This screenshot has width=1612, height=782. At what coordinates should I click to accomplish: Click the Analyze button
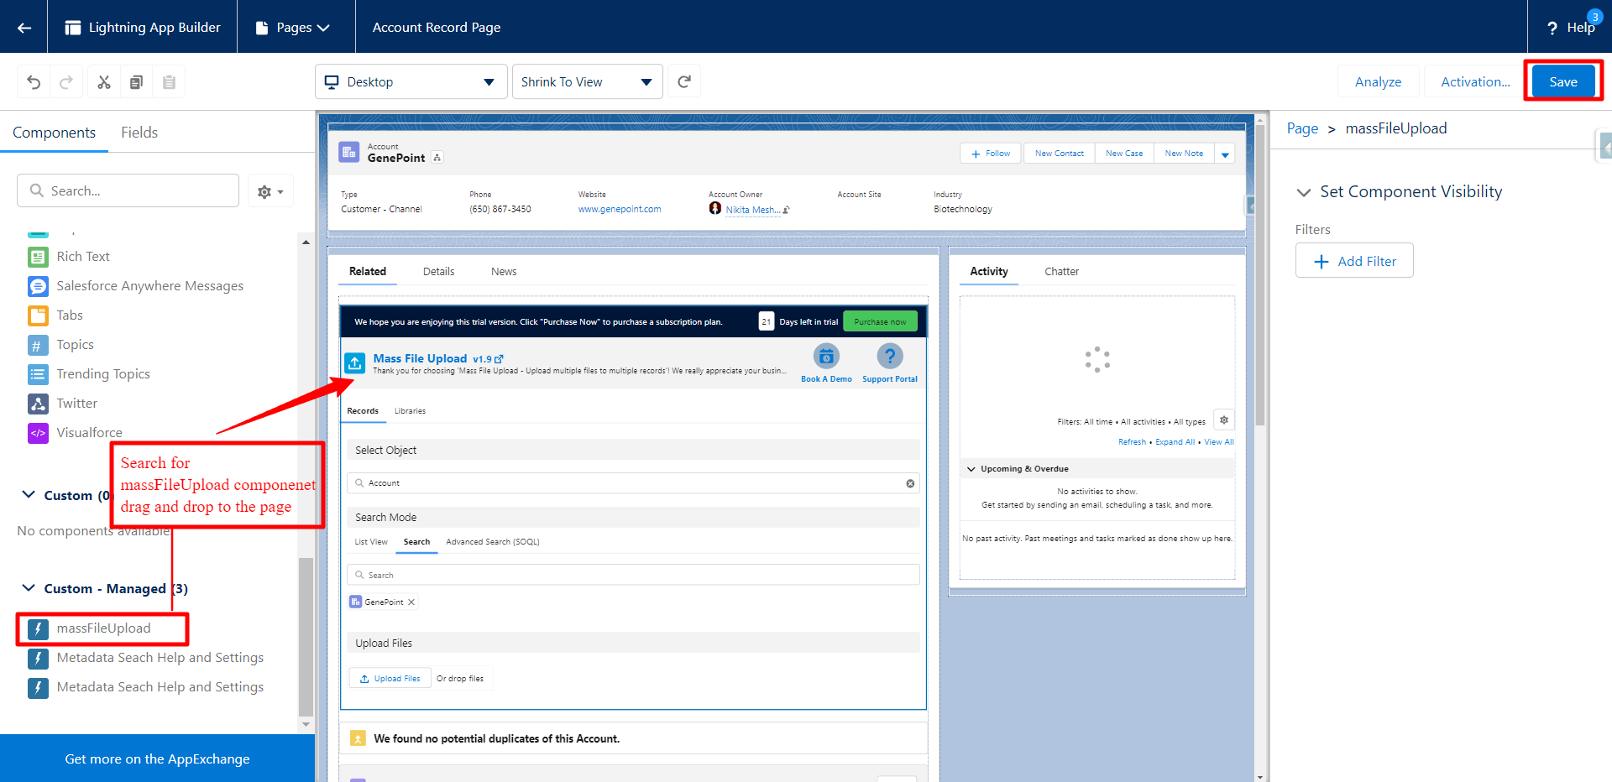point(1378,81)
